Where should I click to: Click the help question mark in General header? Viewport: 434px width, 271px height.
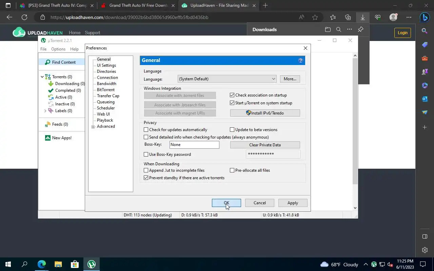click(300, 60)
